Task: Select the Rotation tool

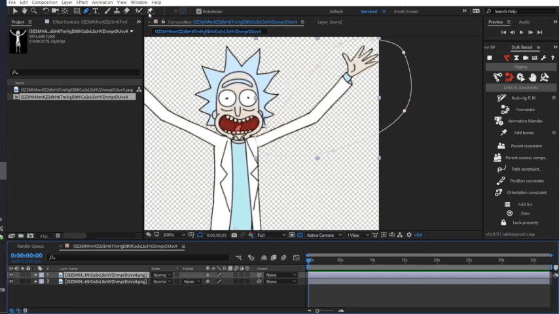Action: pyautogui.click(x=46, y=11)
